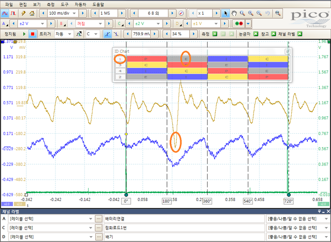331x242 pixels.
Task: Toggle the 참고 notes green button
Action: 273,34
